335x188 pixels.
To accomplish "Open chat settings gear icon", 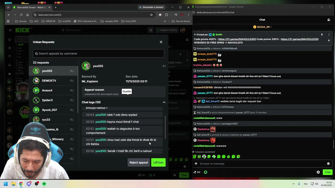I will (x=318, y=172).
